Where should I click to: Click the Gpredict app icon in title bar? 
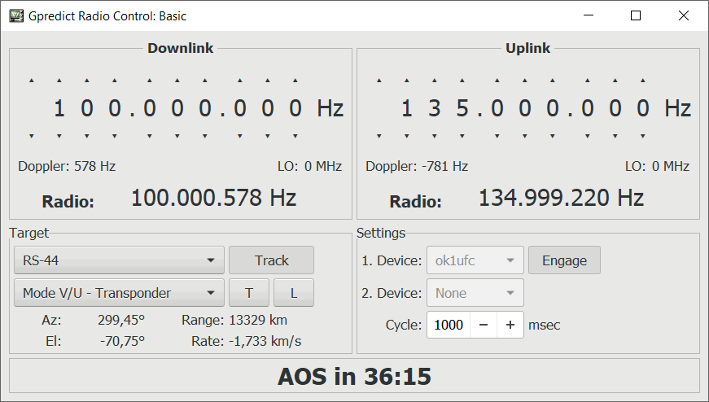pyautogui.click(x=15, y=15)
